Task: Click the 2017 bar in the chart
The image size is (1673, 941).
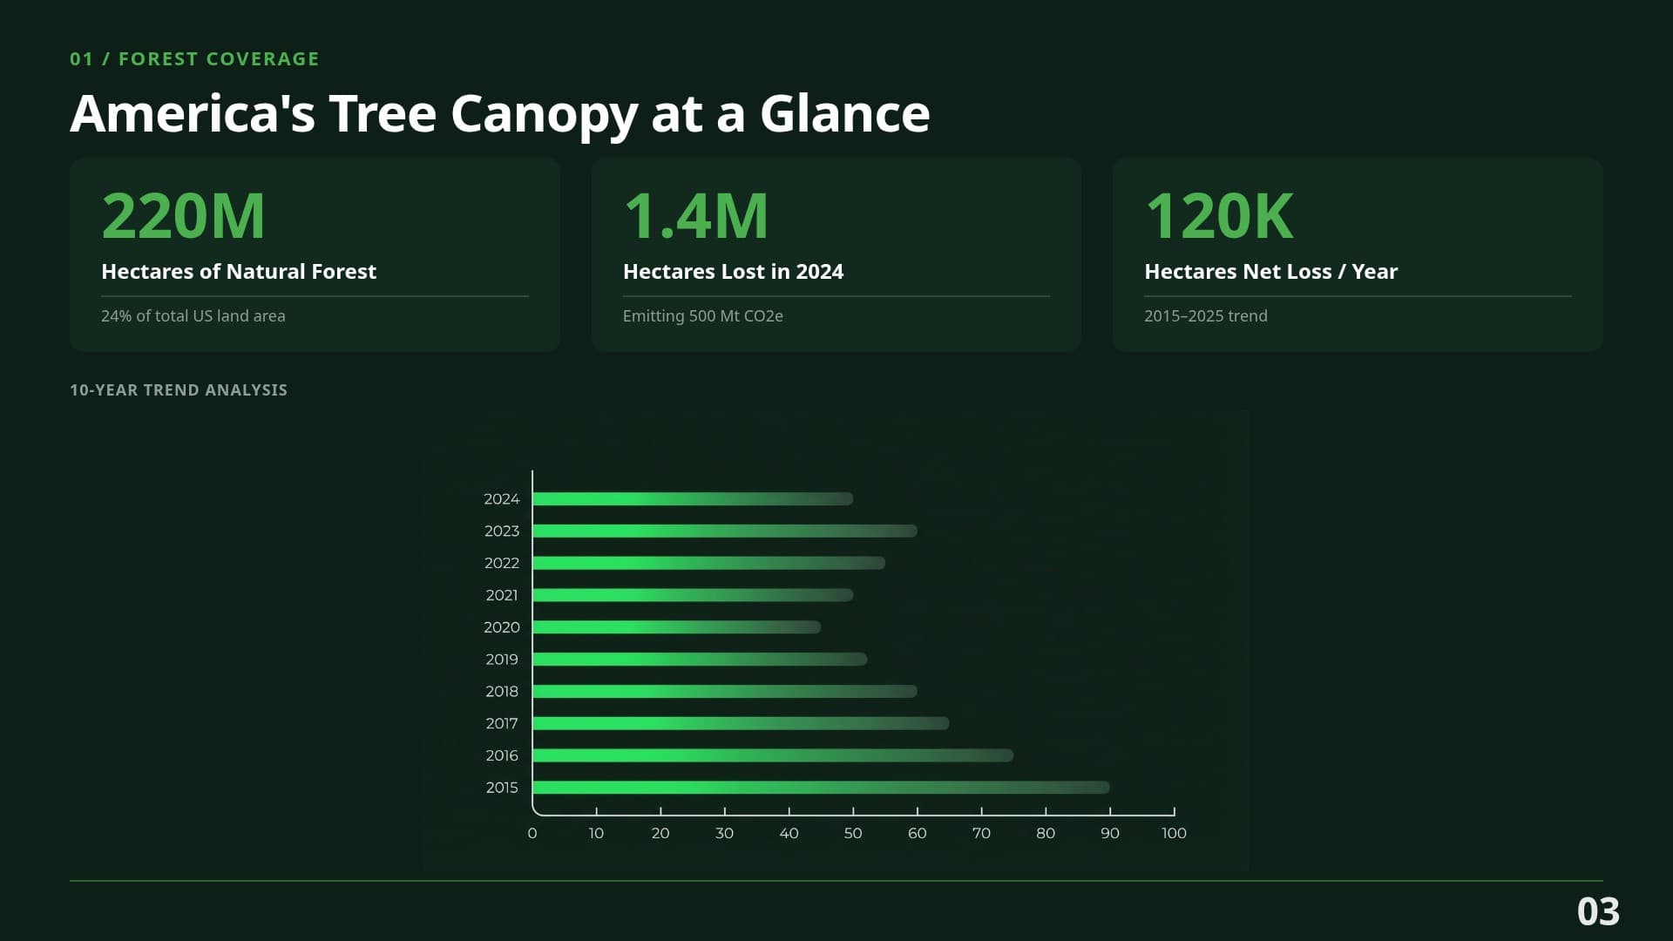Action: click(x=741, y=722)
